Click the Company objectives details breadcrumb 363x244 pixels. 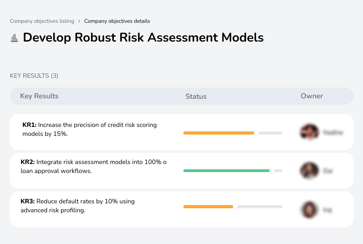[117, 21]
